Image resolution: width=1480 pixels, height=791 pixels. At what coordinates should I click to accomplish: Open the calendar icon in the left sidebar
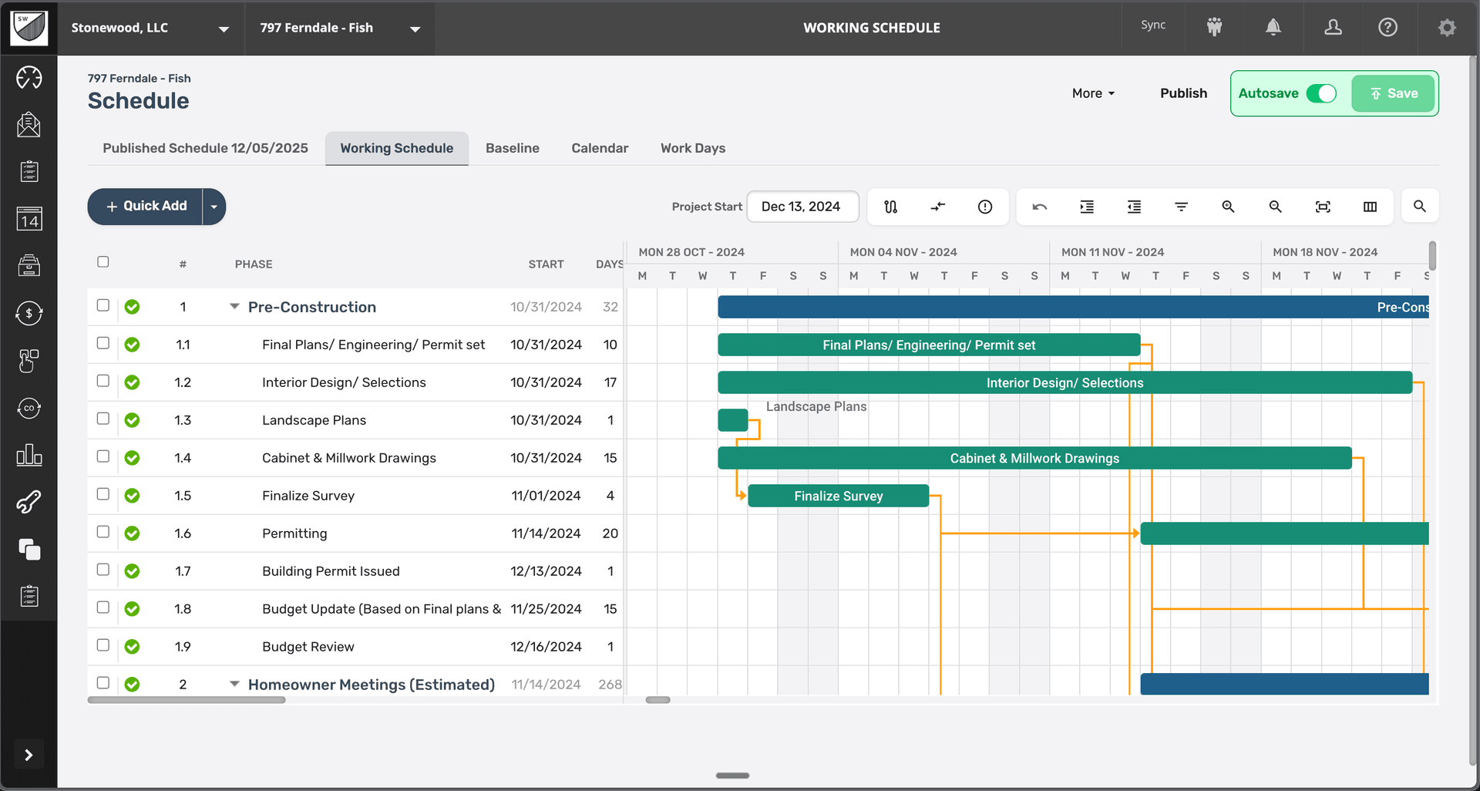pyautogui.click(x=29, y=219)
